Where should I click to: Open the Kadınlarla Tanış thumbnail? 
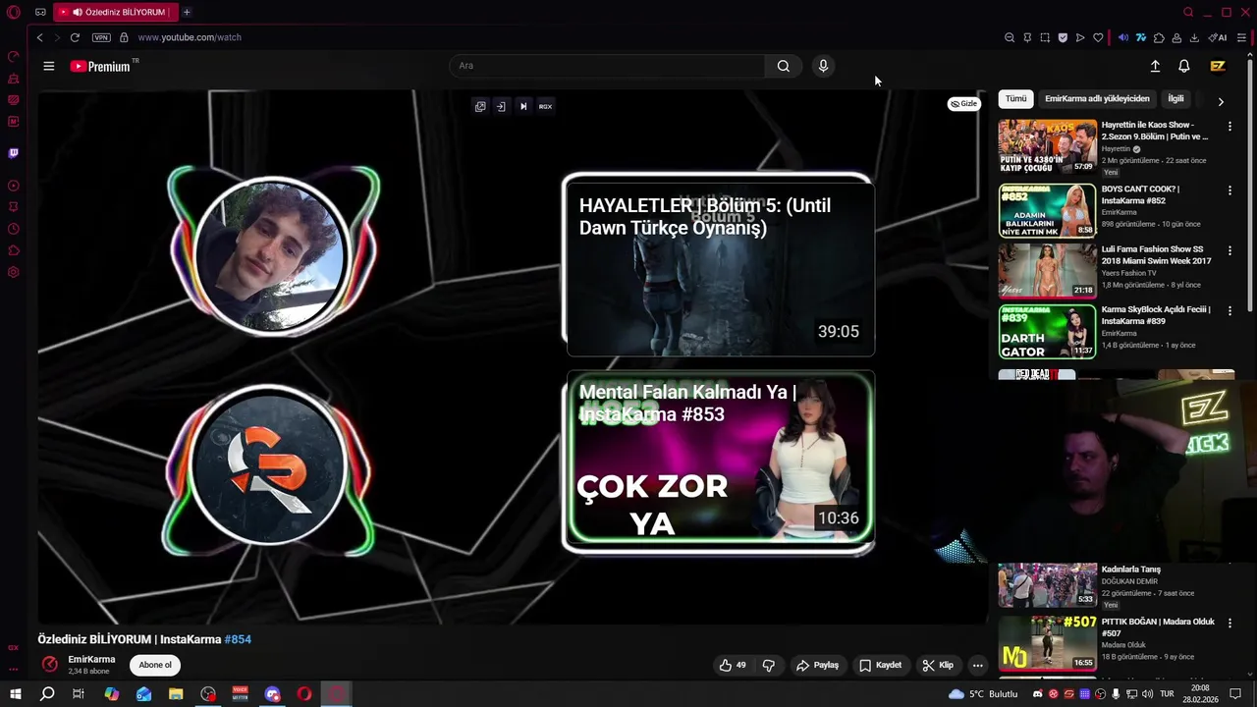pos(1048,585)
